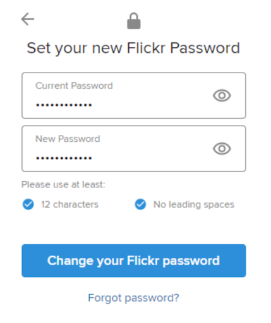Click the masked dots in Current Password
Screen dimensions: 271x323
pyautogui.click(x=64, y=105)
